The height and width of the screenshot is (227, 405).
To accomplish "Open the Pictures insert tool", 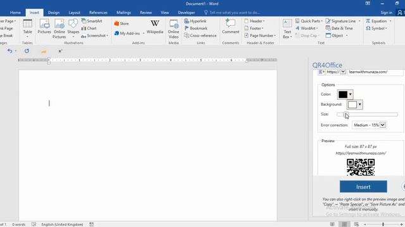I will (44, 26).
